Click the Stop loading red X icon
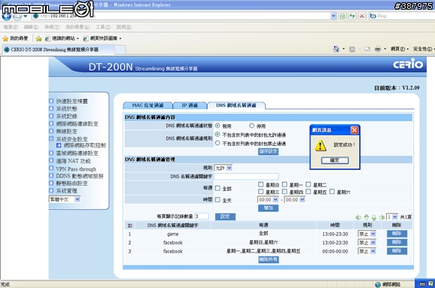The height and width of the screenshot is (288, 435). tap(362, 16)
